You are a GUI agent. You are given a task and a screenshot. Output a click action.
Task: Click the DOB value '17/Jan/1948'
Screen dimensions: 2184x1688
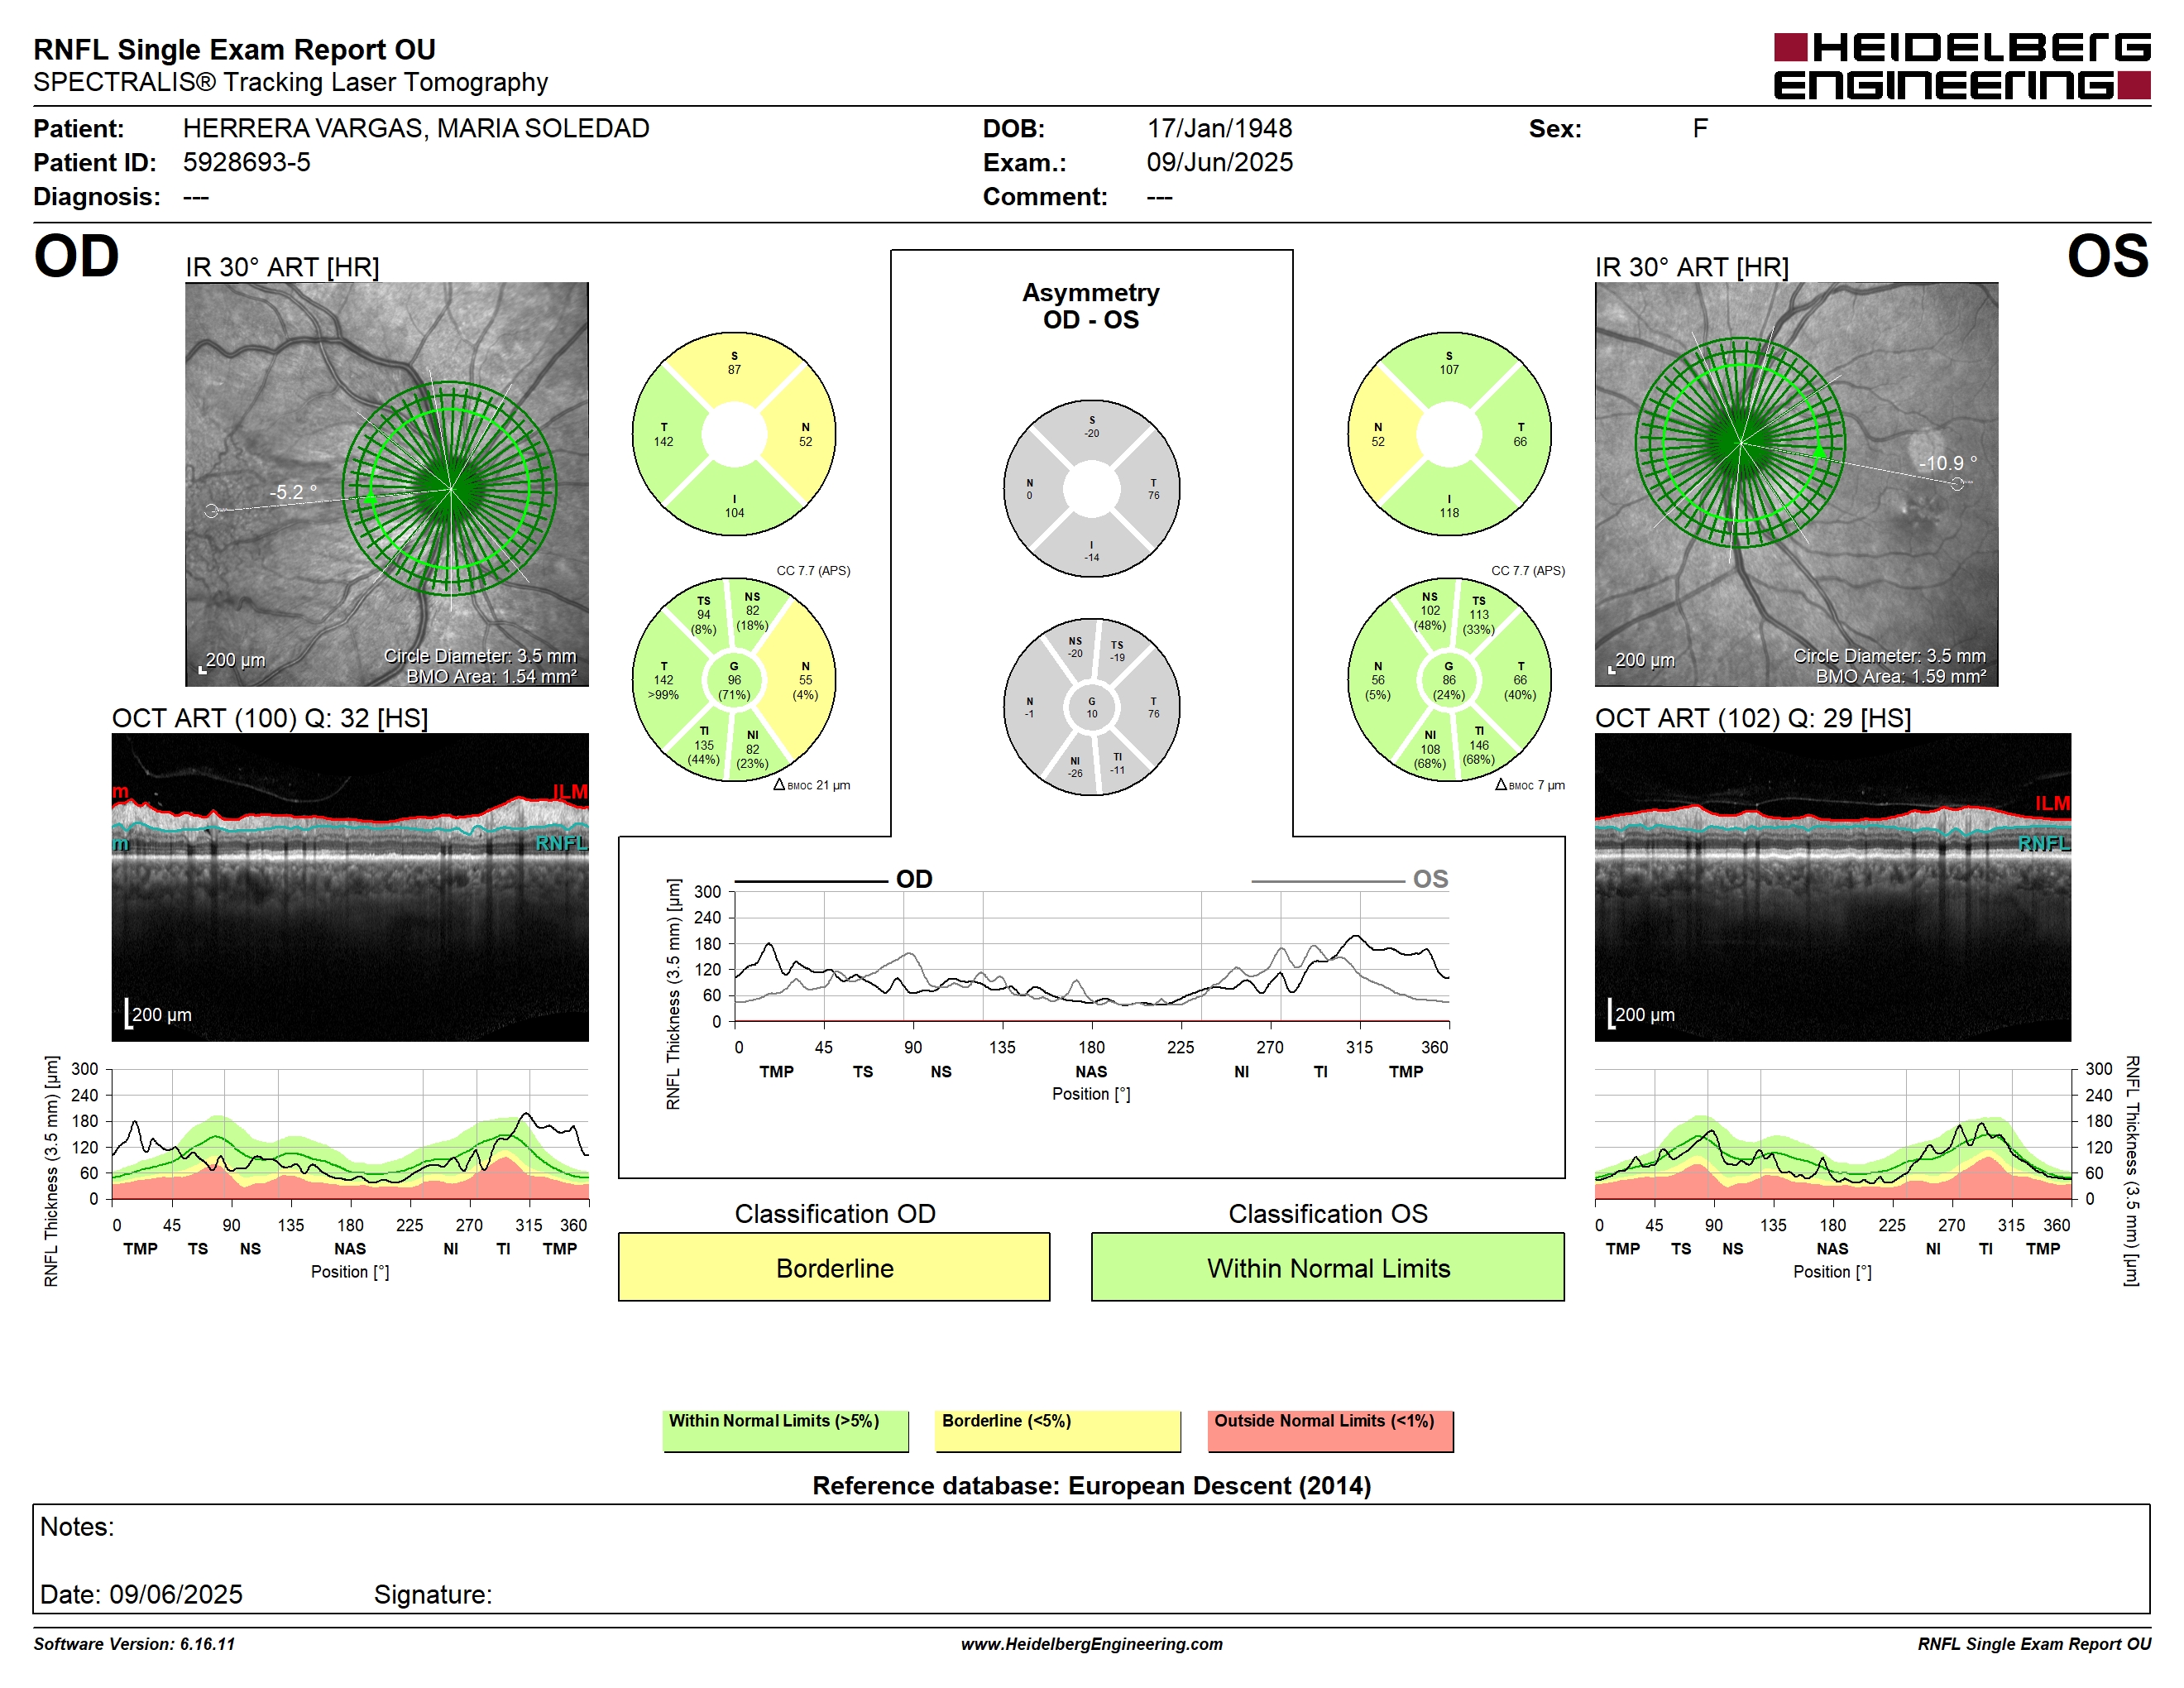tap(1219, 128)
